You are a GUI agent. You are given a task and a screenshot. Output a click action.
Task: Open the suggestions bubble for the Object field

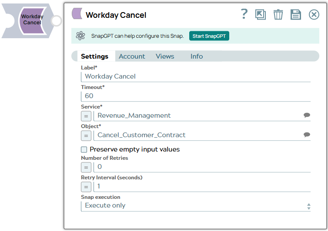coord(307,135)
